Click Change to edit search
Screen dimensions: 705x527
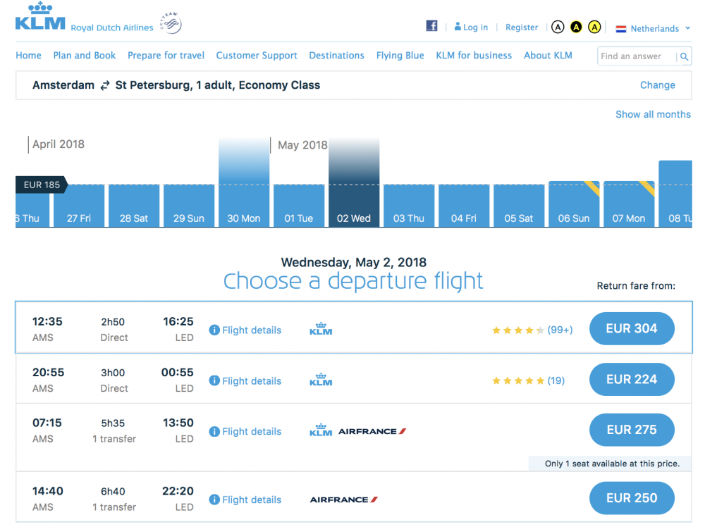pos(658,85)
